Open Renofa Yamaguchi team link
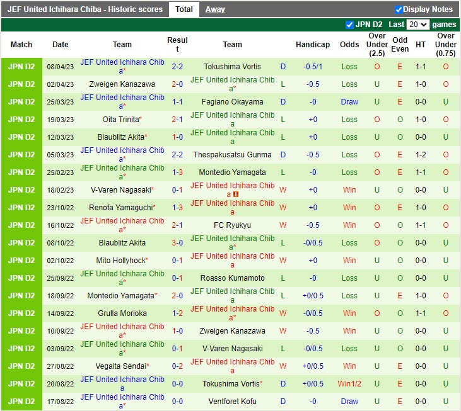461x411 pixels. [x=120, y=208]
